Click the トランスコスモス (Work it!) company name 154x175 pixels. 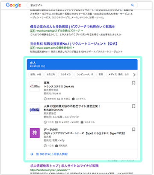coord(59,87)
